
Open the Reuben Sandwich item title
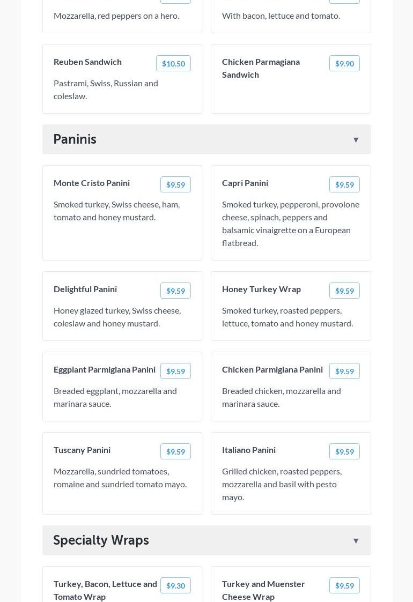point(87,62)
